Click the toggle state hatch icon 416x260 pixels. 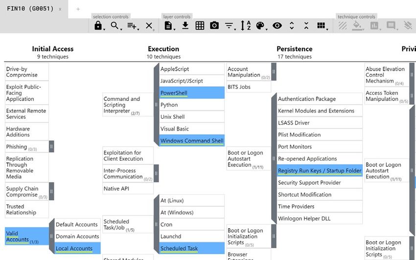pos(343,26)
